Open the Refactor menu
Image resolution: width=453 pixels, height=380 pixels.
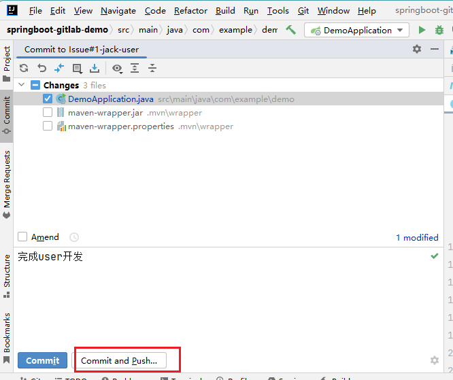tap(190, 11)
